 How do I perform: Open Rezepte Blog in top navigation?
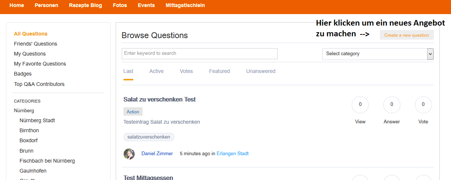(85, 6)
